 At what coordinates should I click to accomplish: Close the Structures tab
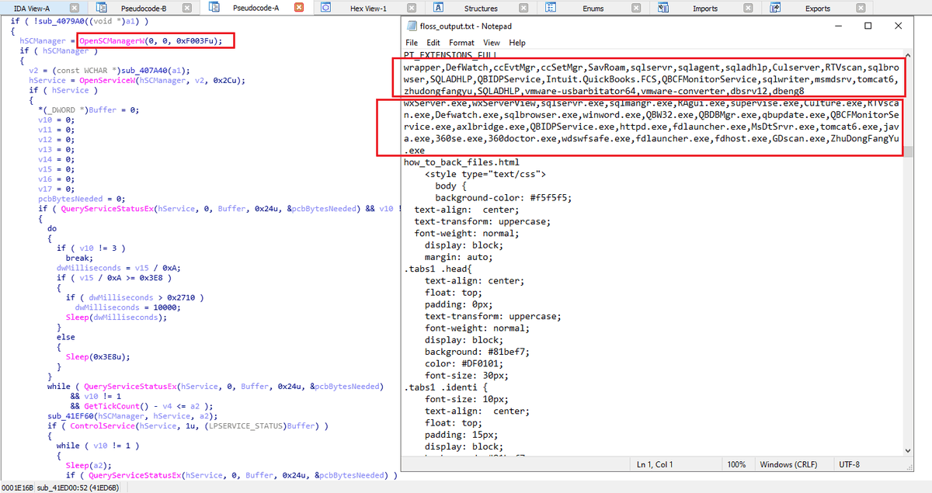click(x=524, y=8)
